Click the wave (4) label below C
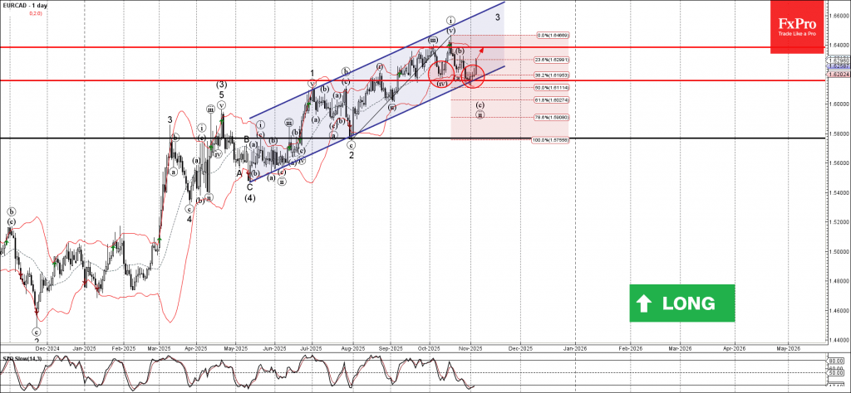Image resolution: width=851 pixels, height=393 pixels. coord(249,197)
